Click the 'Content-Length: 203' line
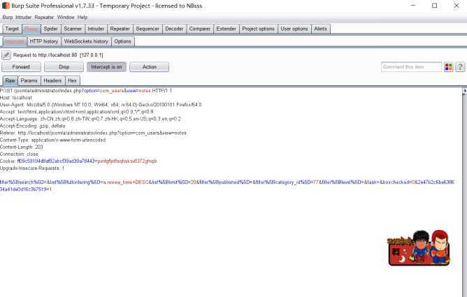The height and width of the screenshot is (297, 467). (x=22, y=147)
